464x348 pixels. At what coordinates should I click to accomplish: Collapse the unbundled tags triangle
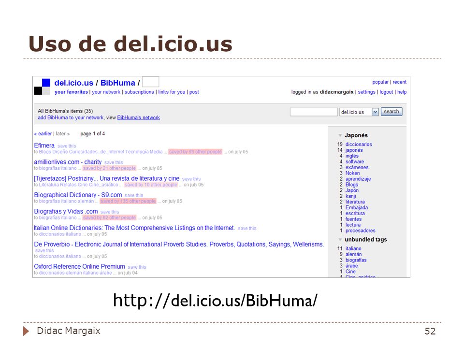(x=340, y=240)
